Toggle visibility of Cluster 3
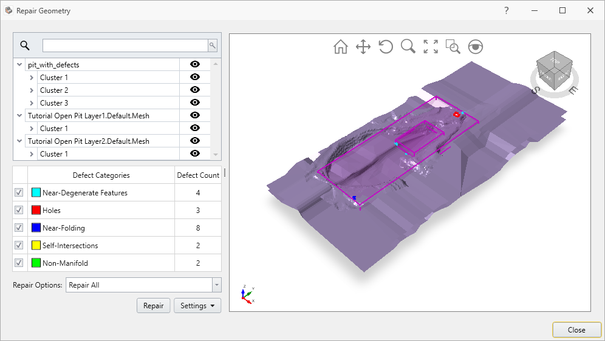The height and width of the screenshot is (341, 605). (x=195, y=103)
